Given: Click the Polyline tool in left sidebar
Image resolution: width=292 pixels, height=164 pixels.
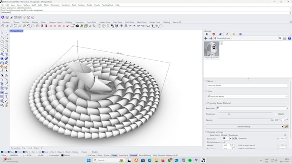Looking at the screenshot, I should click(2, 37).
